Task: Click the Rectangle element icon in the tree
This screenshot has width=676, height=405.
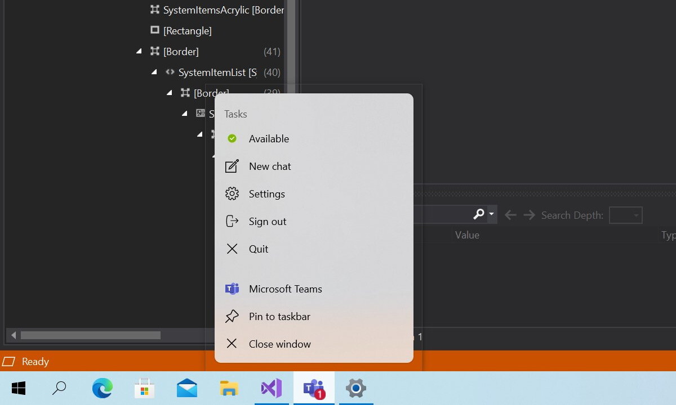Action: pos(154,30)
